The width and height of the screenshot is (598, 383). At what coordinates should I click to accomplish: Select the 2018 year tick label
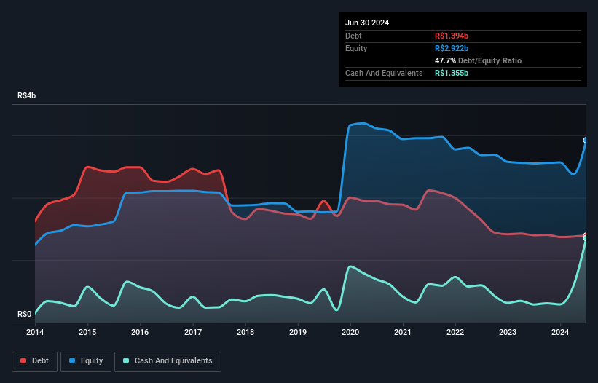coord(245,332)
